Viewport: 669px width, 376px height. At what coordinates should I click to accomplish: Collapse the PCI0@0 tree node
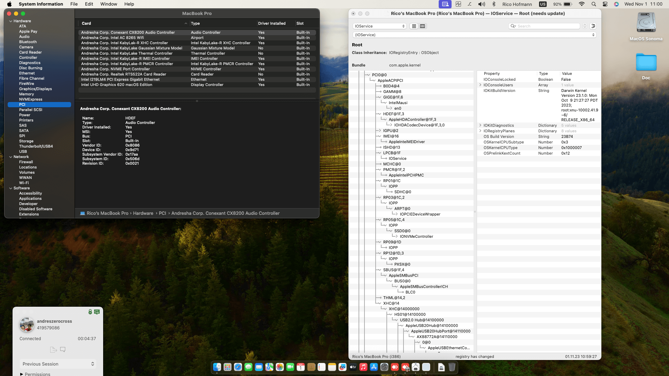[x=368, y=75]
